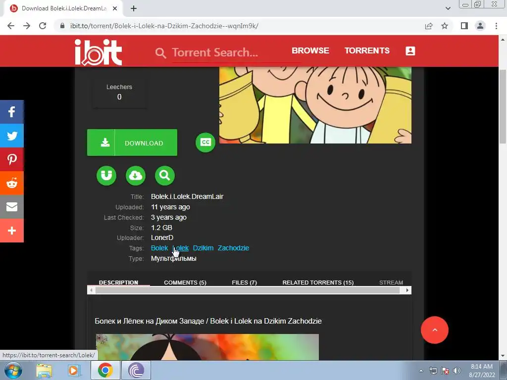
Task: Share on Reddit sidebar icon
Action: 12,183
